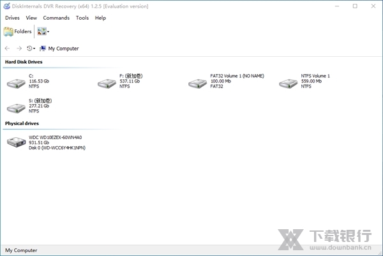
Task: Open the Drives menu
Action: coord(12,18)
